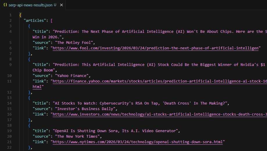Open the investors.com article link
The height and width of the screenshot is (151, 267).
[160, 114]
